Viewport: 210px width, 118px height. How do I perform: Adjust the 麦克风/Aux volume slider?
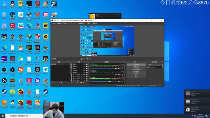click(104, 68)
